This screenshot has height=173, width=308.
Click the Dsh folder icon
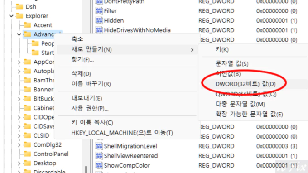pos(19,7)
